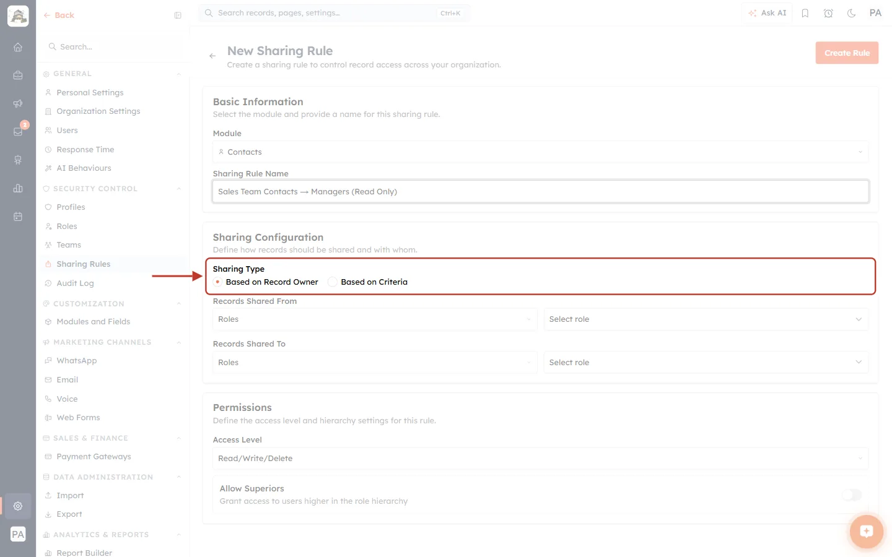This screenshot has height=557, width=892.
Task: Switch to dark mode with moon icon
Action: [x=852, y=13]
